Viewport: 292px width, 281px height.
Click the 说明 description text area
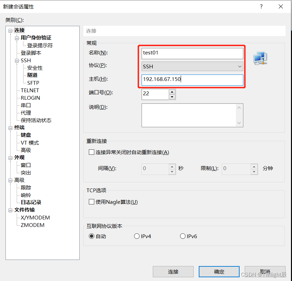tap(189, 115)
